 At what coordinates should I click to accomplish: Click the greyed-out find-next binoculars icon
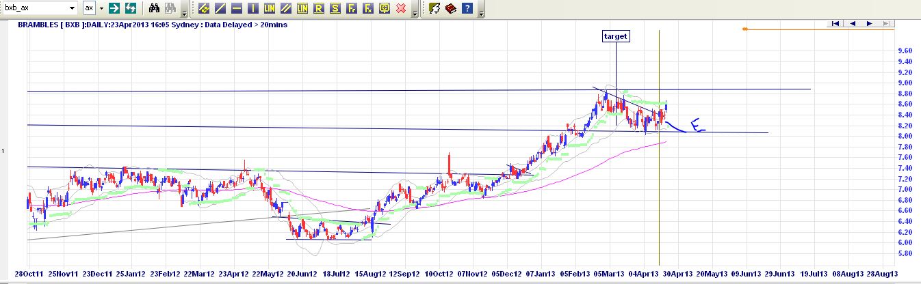pyautogui.click(x=170, y=8)
